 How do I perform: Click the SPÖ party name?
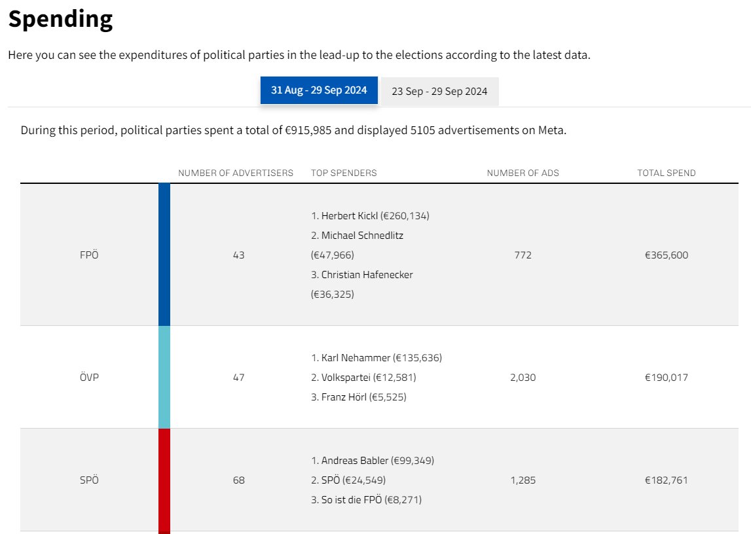click(89, 480)
